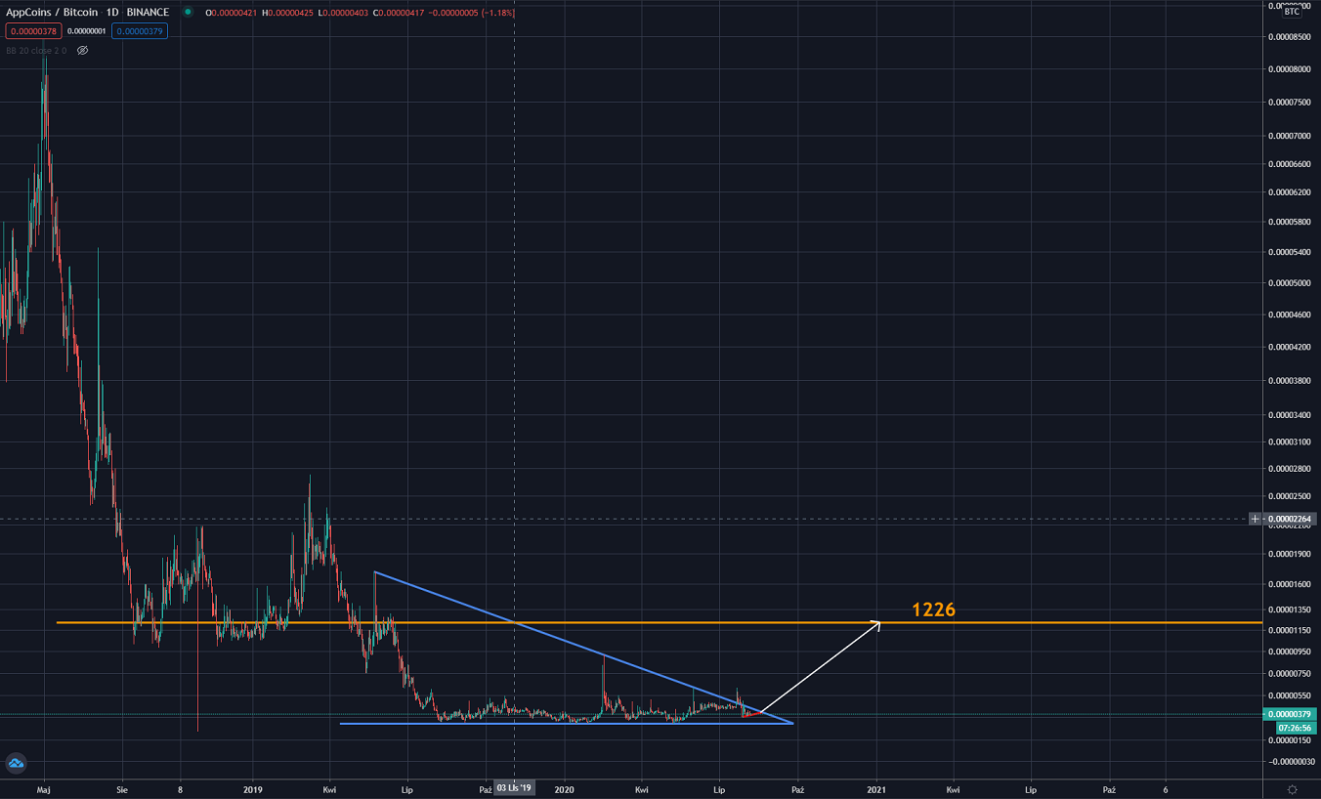This screenshot has width=1321, height=799.
Task: Click the crosshair date label 03 Lis '19
Action: click(514, 787)
